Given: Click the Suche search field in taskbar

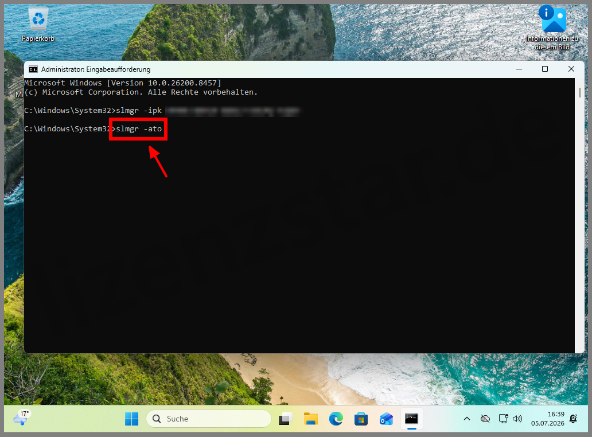Looking at the screenshot, I should pyautogui.click(x=209, y=419).
